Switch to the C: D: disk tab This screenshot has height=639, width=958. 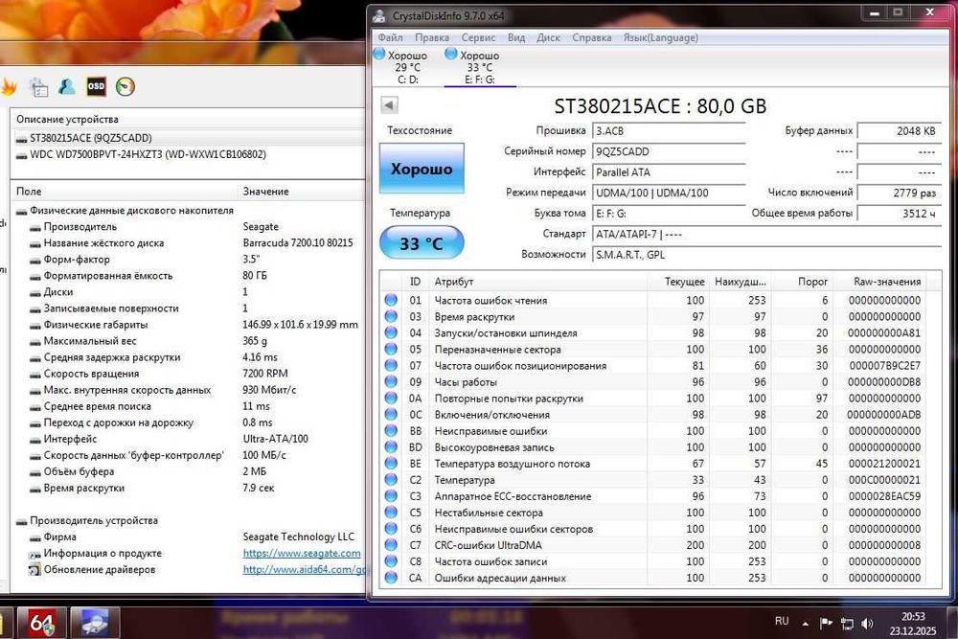tap(407, 67)
